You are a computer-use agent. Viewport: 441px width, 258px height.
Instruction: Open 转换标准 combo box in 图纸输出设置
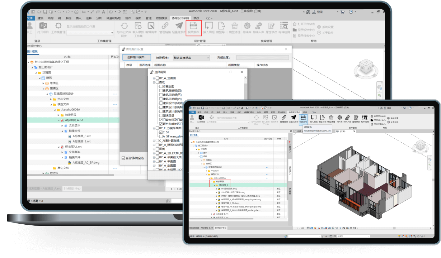(191, 58)
